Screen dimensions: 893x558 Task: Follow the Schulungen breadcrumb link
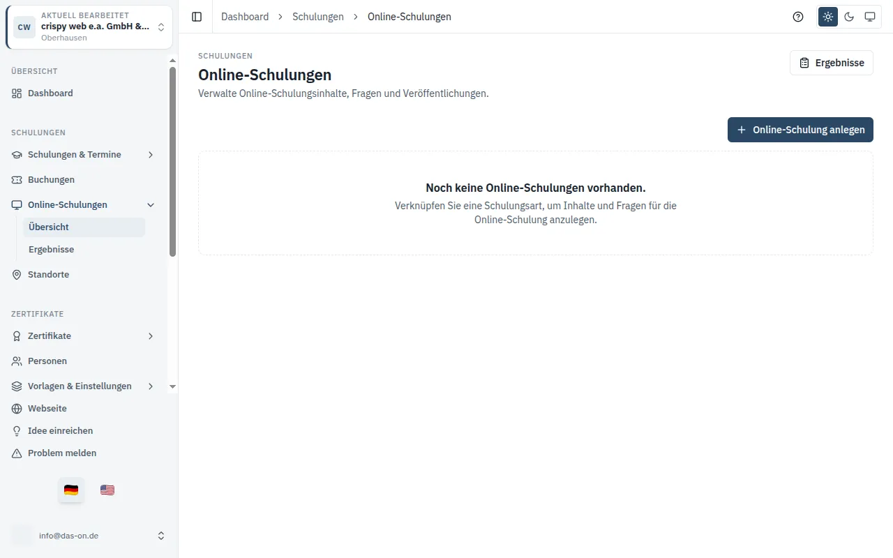tap(318, 17)
